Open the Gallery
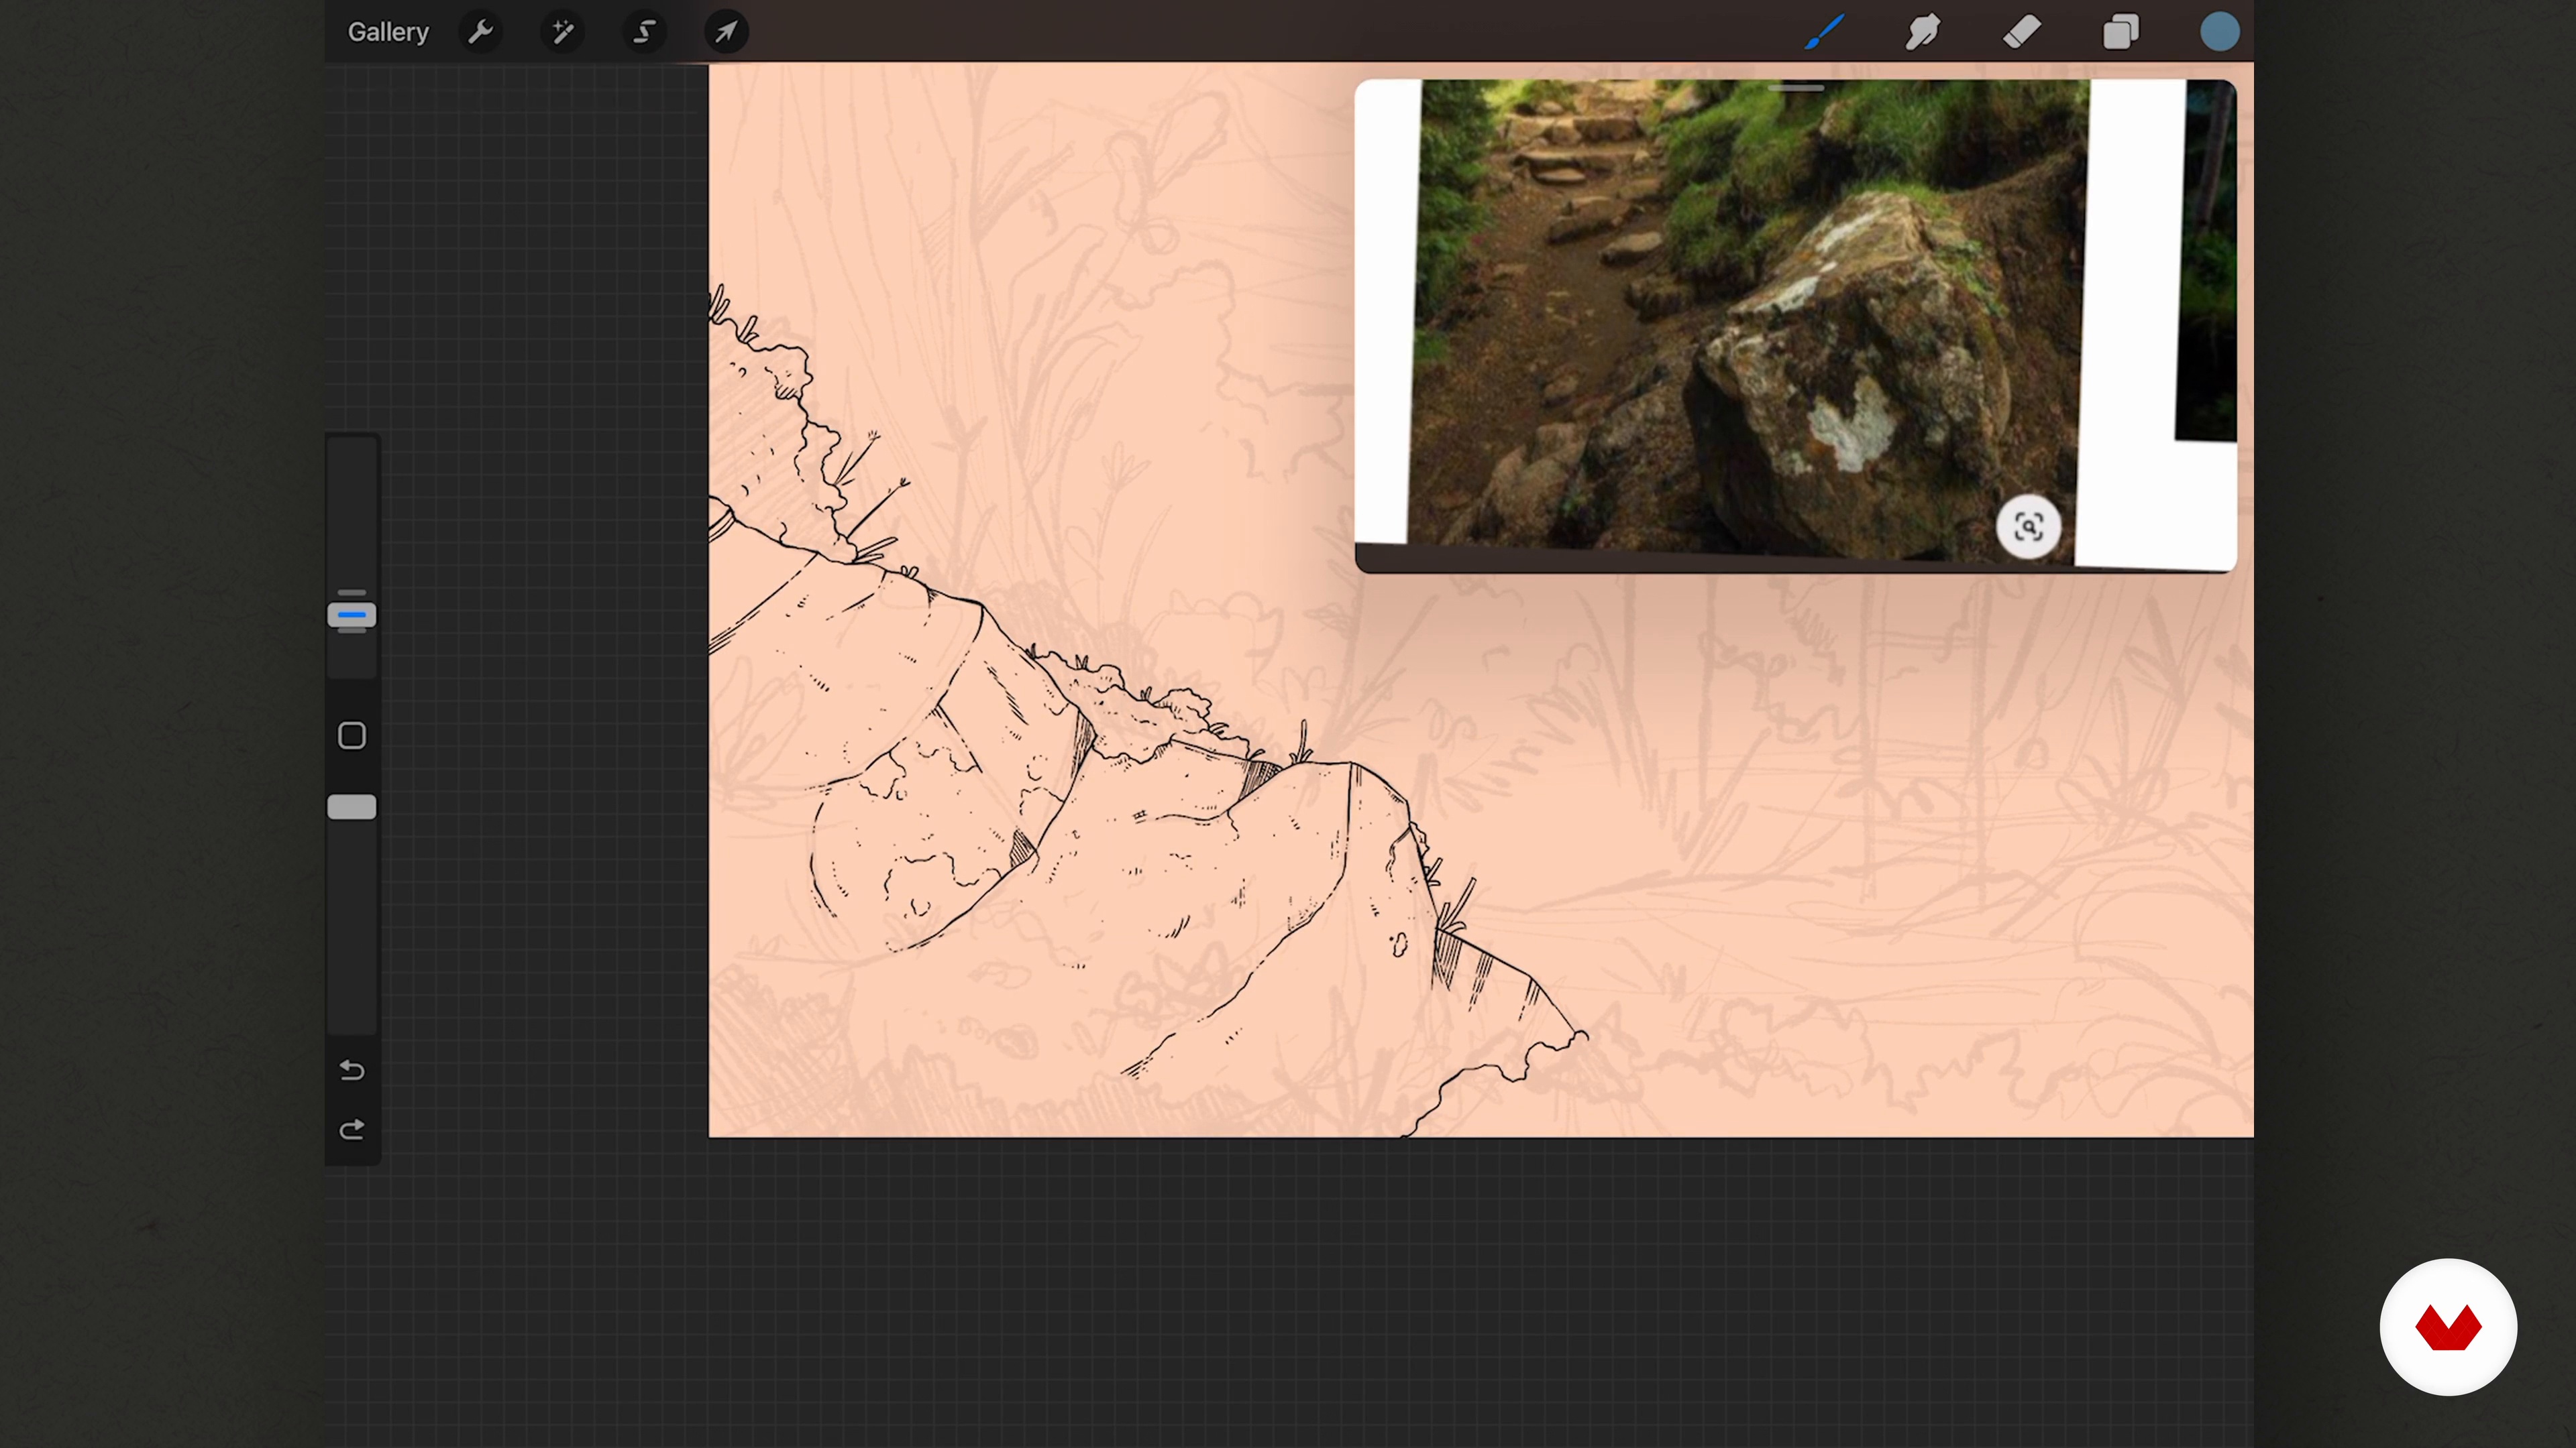Image resolution: width=2576 pixels, height=1448 pixels. pyautogui.click(x=388, y=32)
